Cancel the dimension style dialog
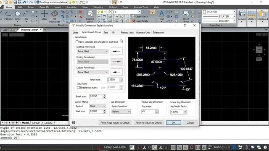The width and height of the screenshot is (269, 151). click(190, 122)
